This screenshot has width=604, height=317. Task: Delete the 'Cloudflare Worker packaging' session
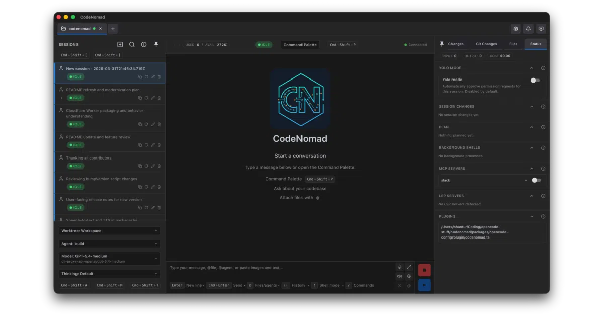[x=159, y=124]
